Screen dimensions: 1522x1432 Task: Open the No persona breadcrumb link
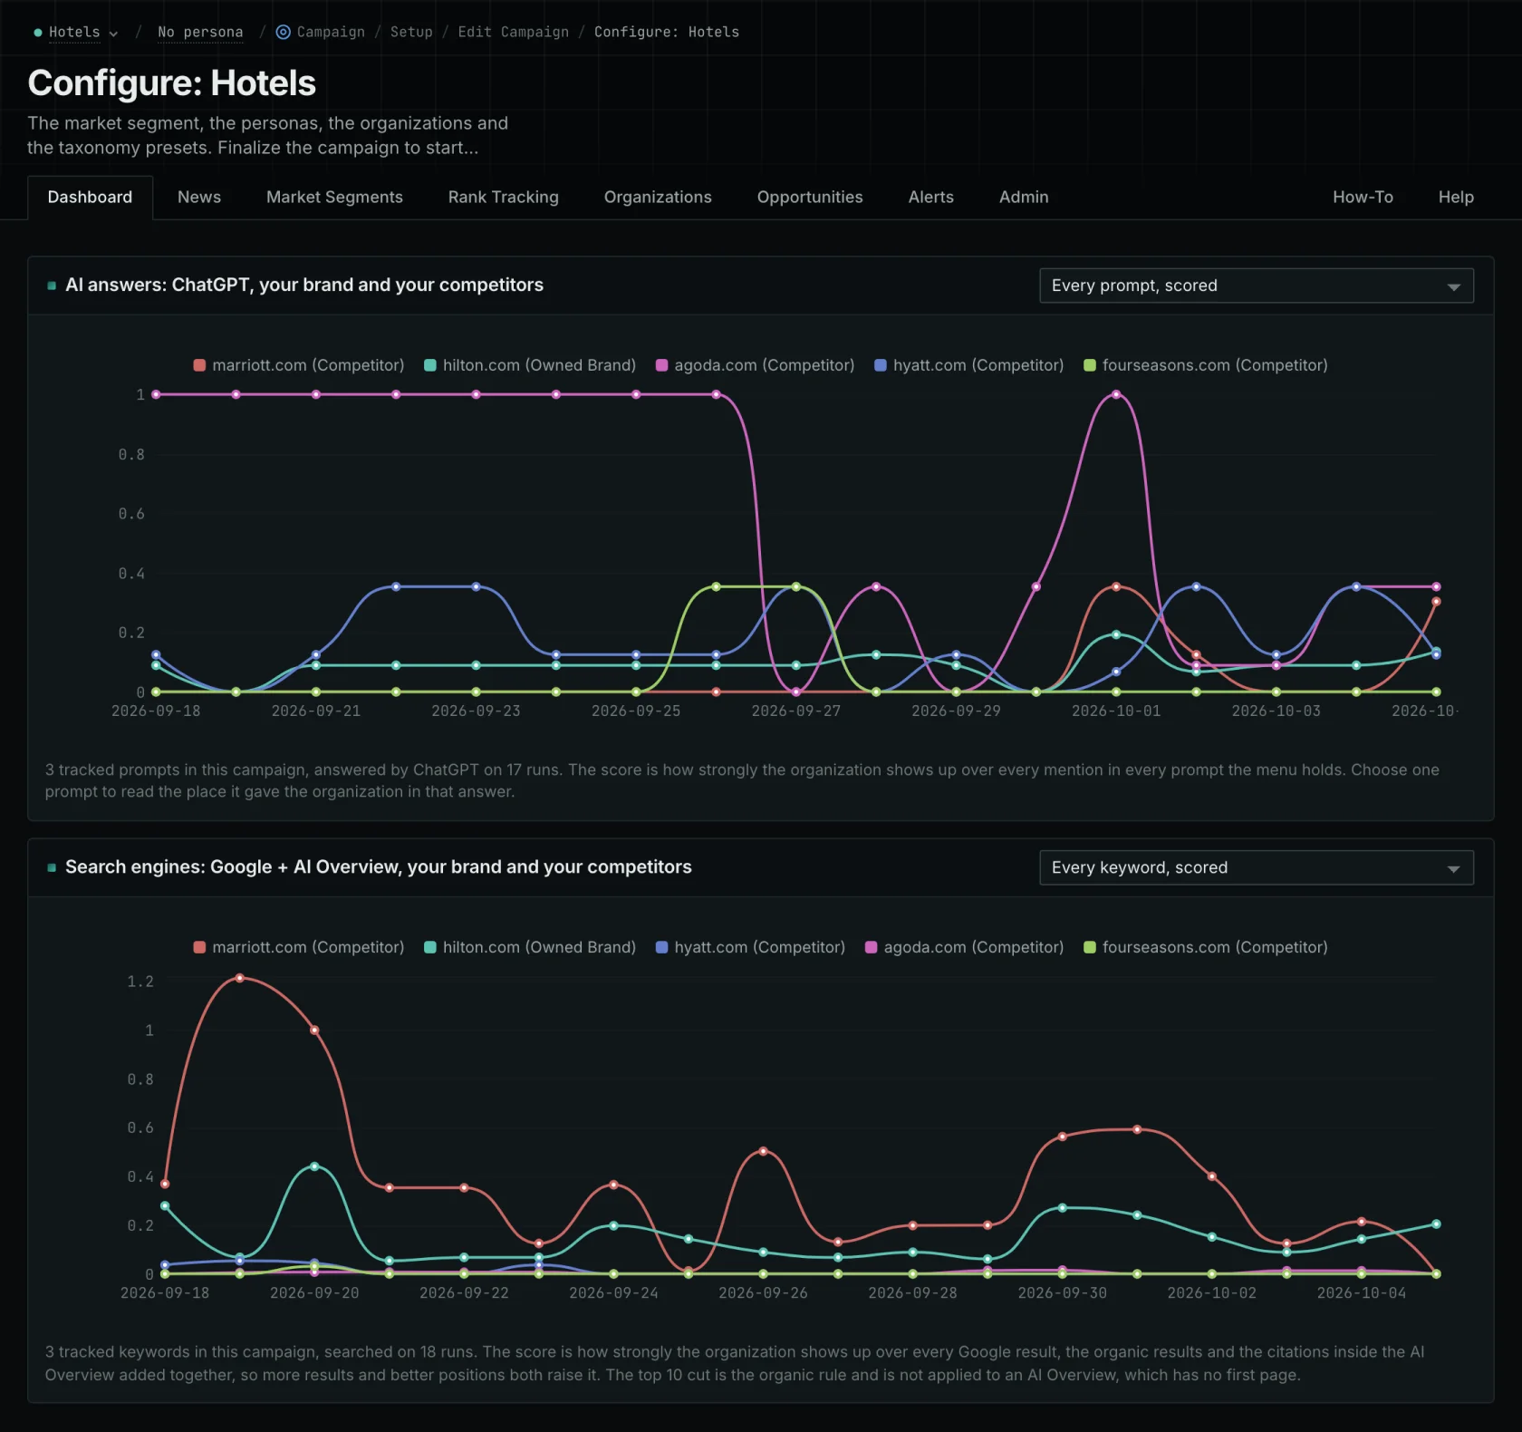[200, 32]
